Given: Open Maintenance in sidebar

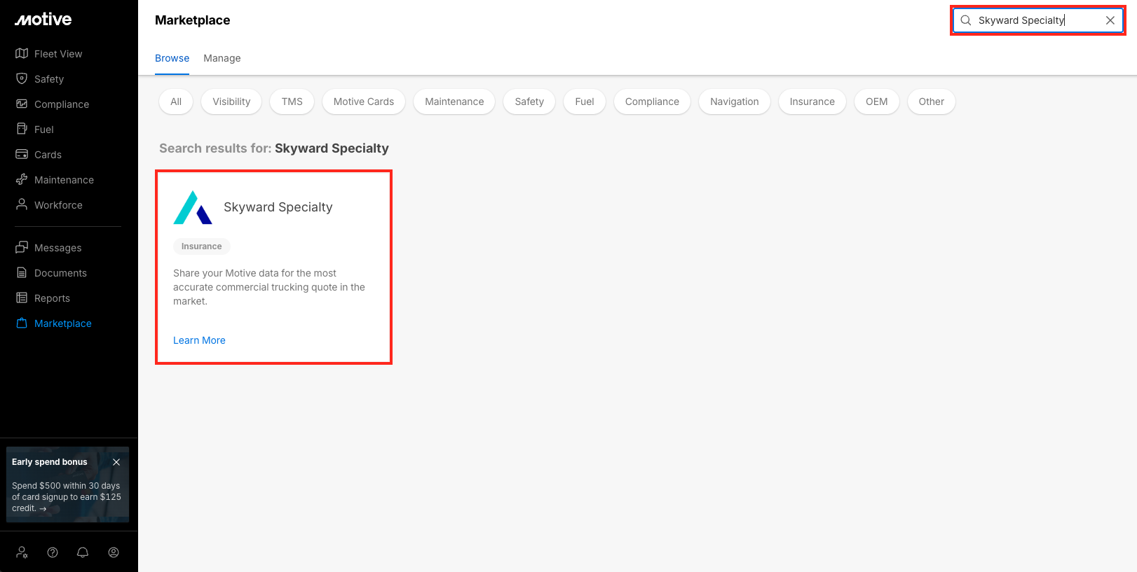Looking at the screenshot, I should tap(64, 180).
